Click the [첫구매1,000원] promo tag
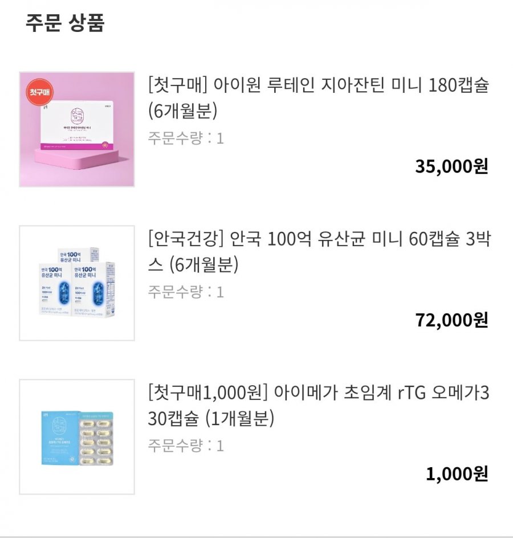This screenshot has width=513, height=539. coord(207,393)
